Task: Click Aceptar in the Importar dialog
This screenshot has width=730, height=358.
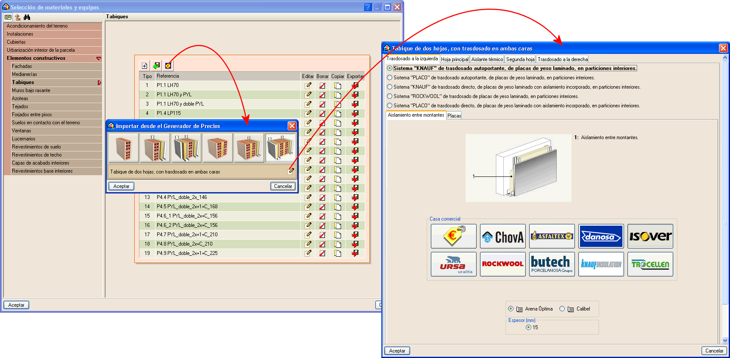Action: click(x=122, y=186)
